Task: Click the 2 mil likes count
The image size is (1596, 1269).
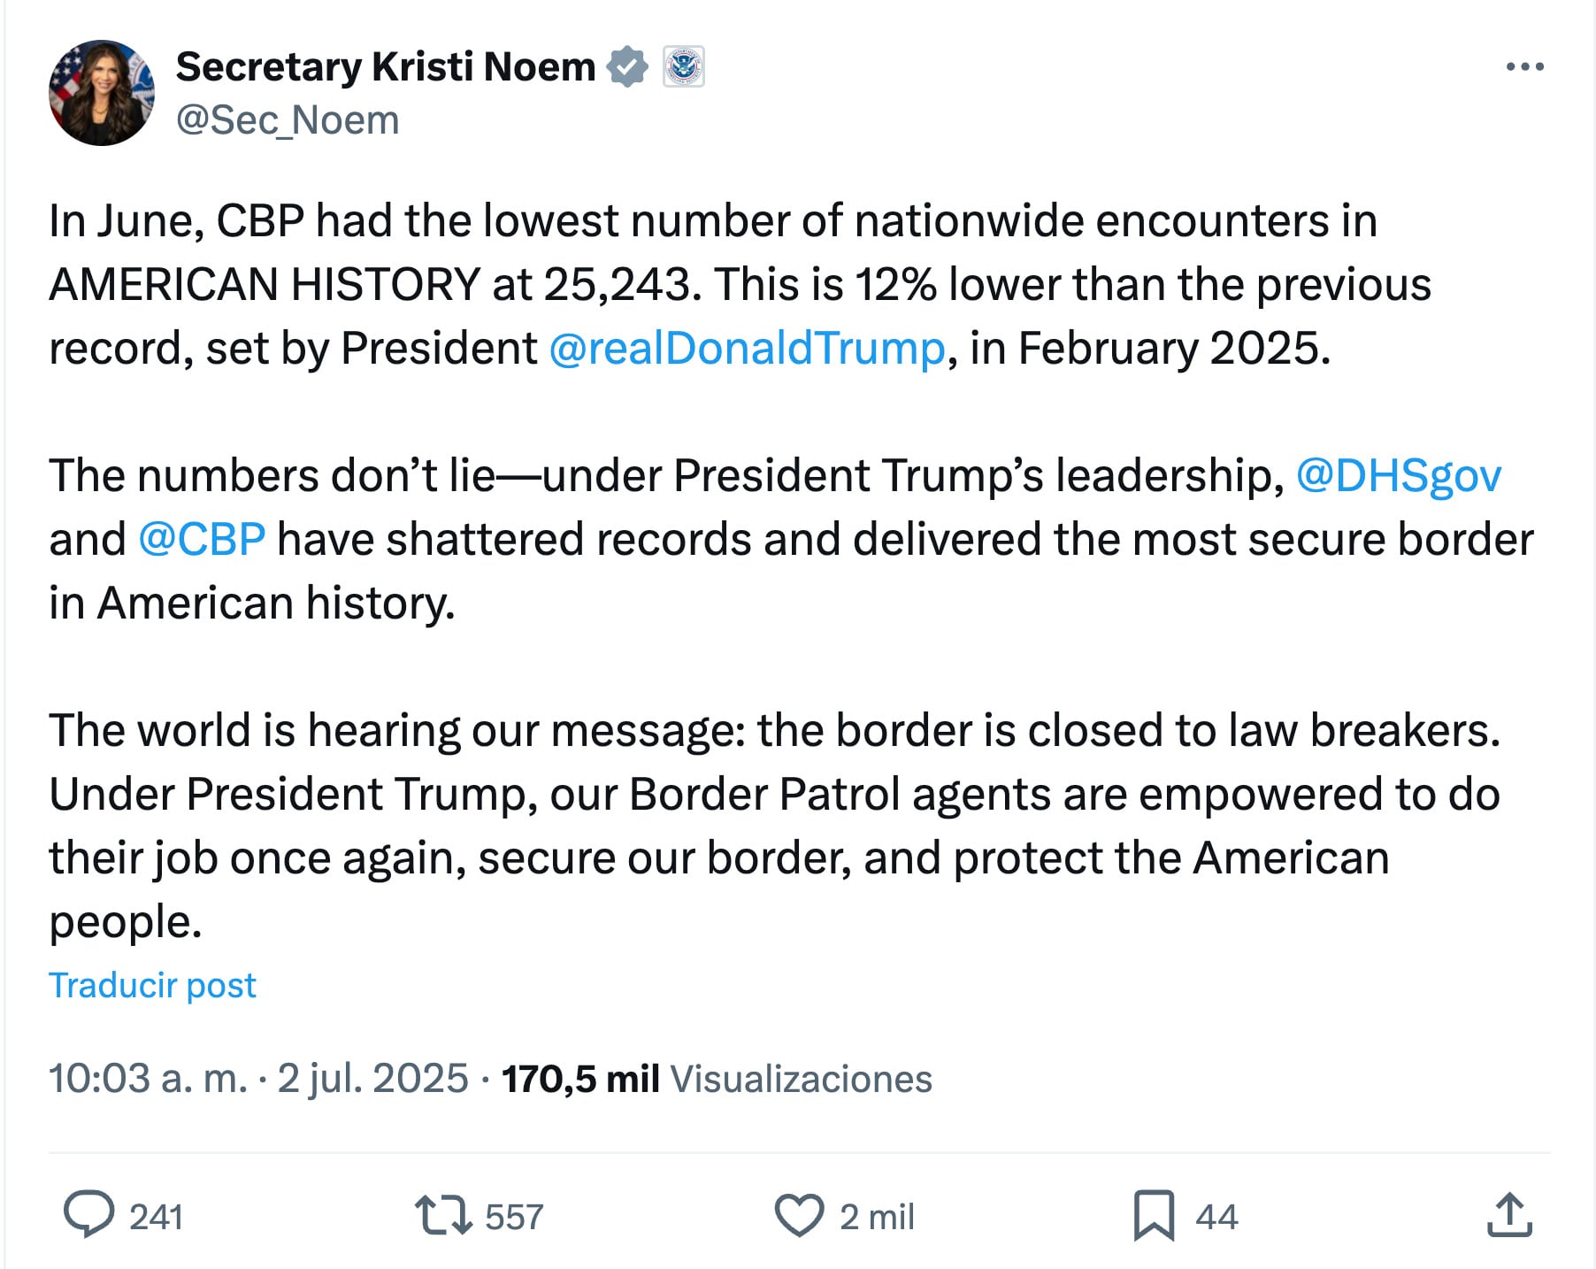Action: (877, 1217)
